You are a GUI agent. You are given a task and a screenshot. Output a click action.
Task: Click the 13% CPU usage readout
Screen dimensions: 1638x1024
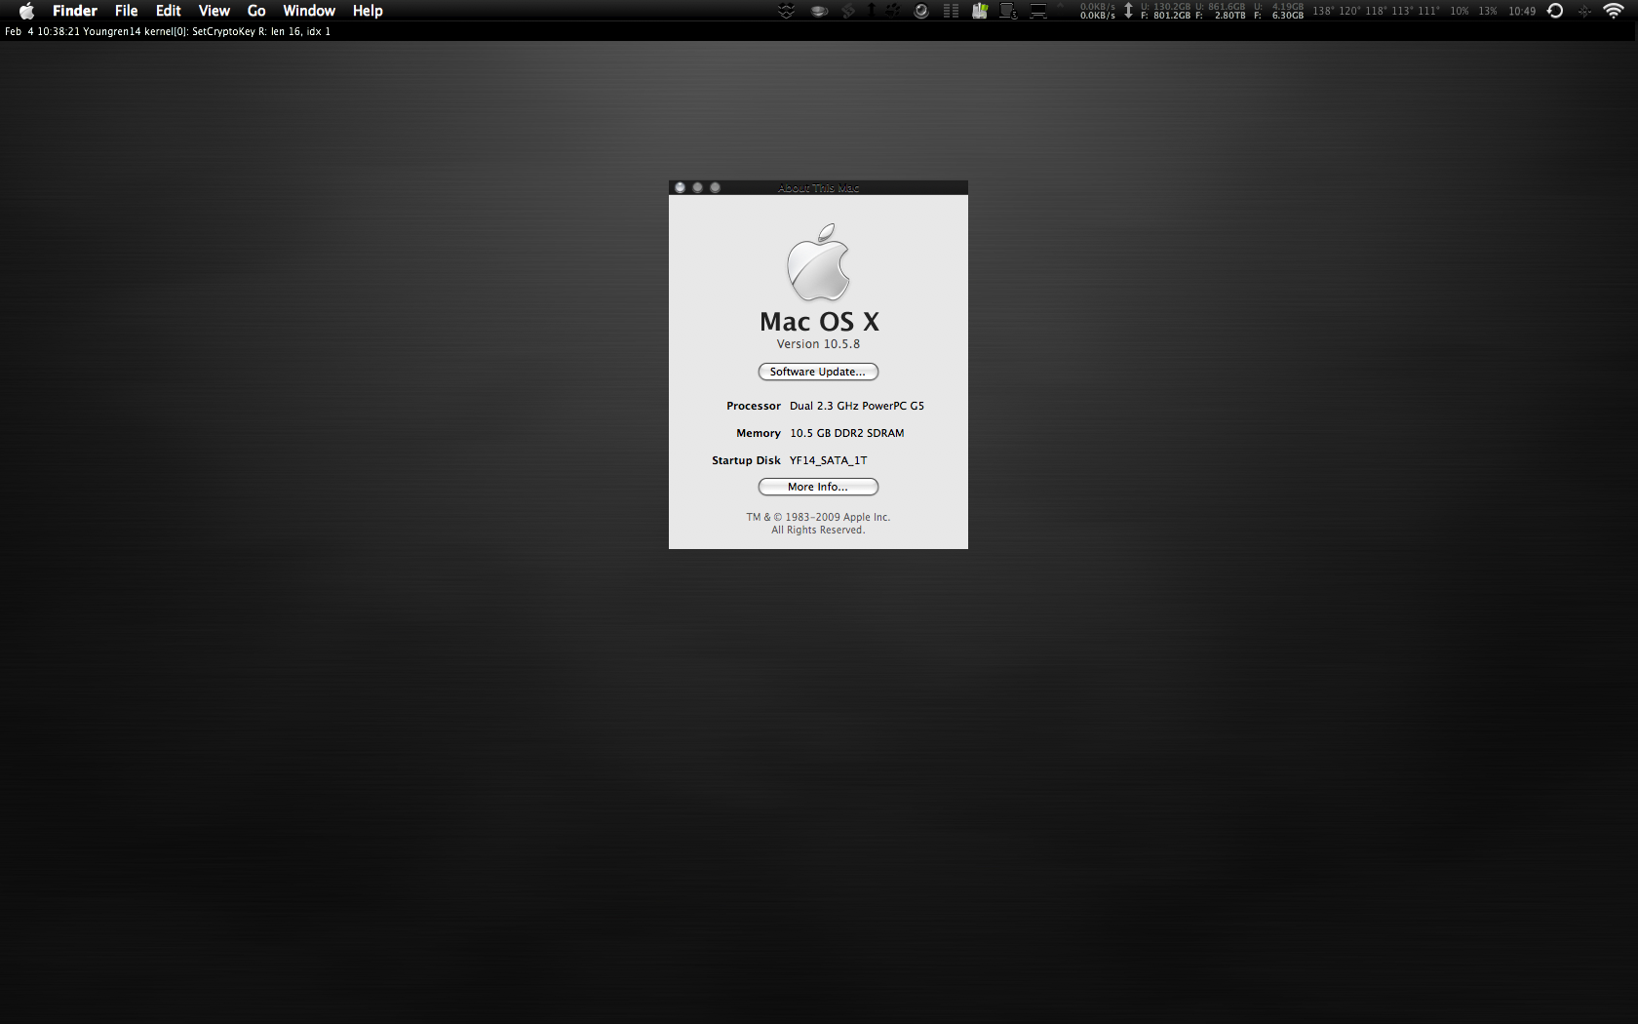tap(1488, 11)
